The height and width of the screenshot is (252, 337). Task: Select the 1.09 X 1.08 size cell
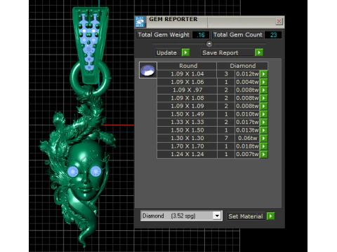point(187,98)
